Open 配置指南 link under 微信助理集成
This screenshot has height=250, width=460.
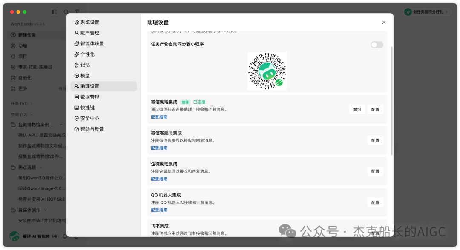[x=159, y=117]
